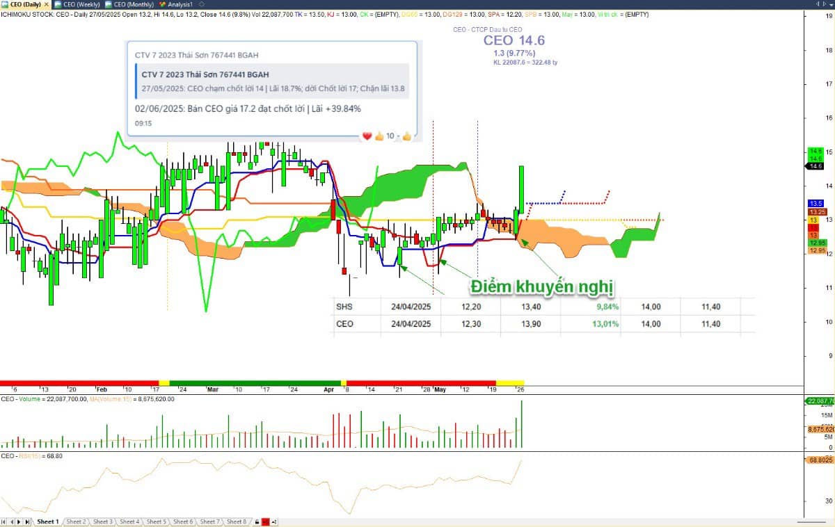The image size is (835, 527).
Task: Click the blue 13.5 axis value label
Action: pos(816,203)
